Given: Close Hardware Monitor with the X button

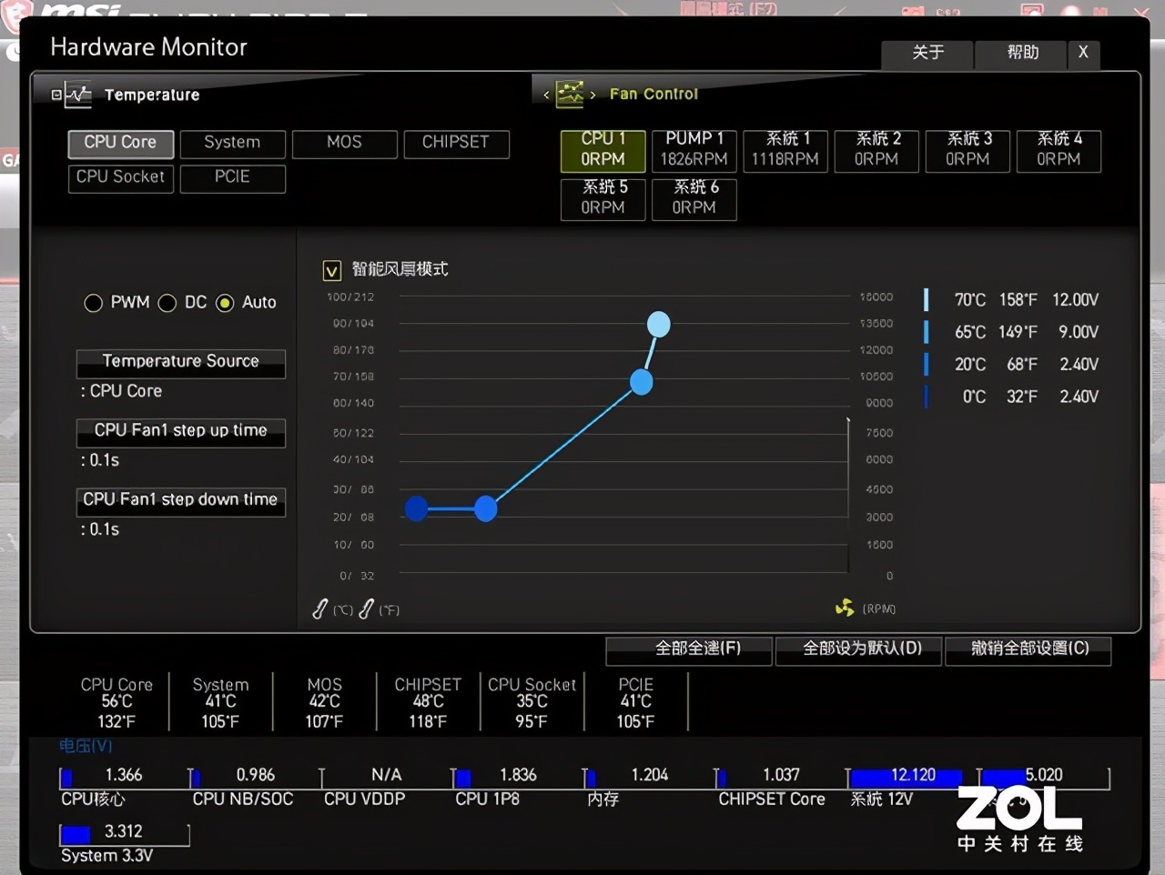Looking at the screenshot, I should (x=1083, y=54).
